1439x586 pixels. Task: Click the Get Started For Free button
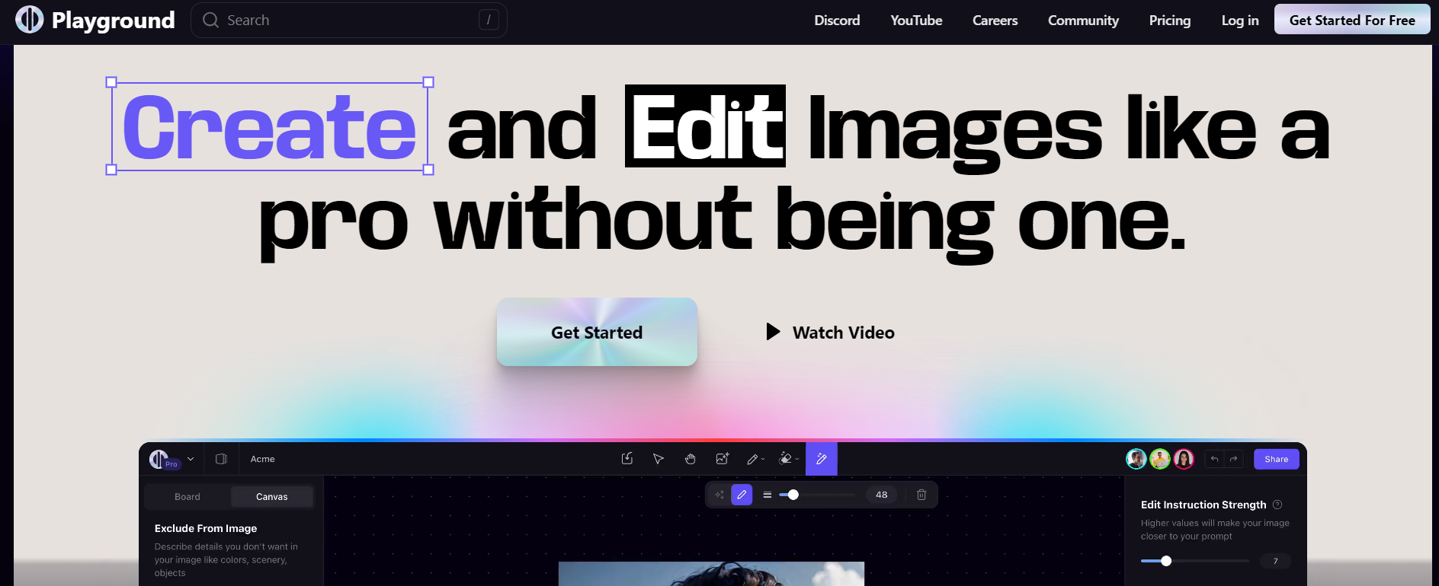point(1351,21)
